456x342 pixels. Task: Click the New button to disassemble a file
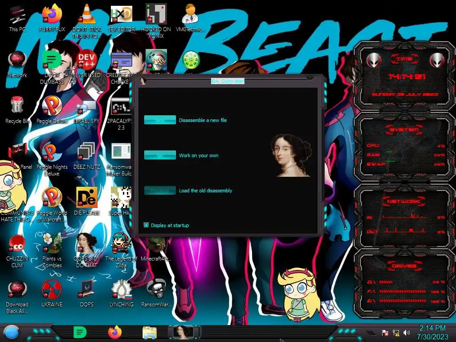[160, 120]
